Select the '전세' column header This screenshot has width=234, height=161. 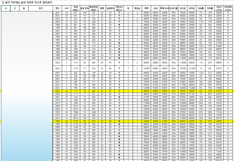tap(155, 8)
